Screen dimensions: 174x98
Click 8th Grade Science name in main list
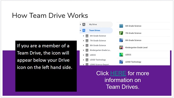133,40
